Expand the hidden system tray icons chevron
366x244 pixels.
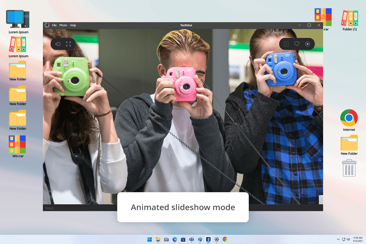(x=338, y=239)
